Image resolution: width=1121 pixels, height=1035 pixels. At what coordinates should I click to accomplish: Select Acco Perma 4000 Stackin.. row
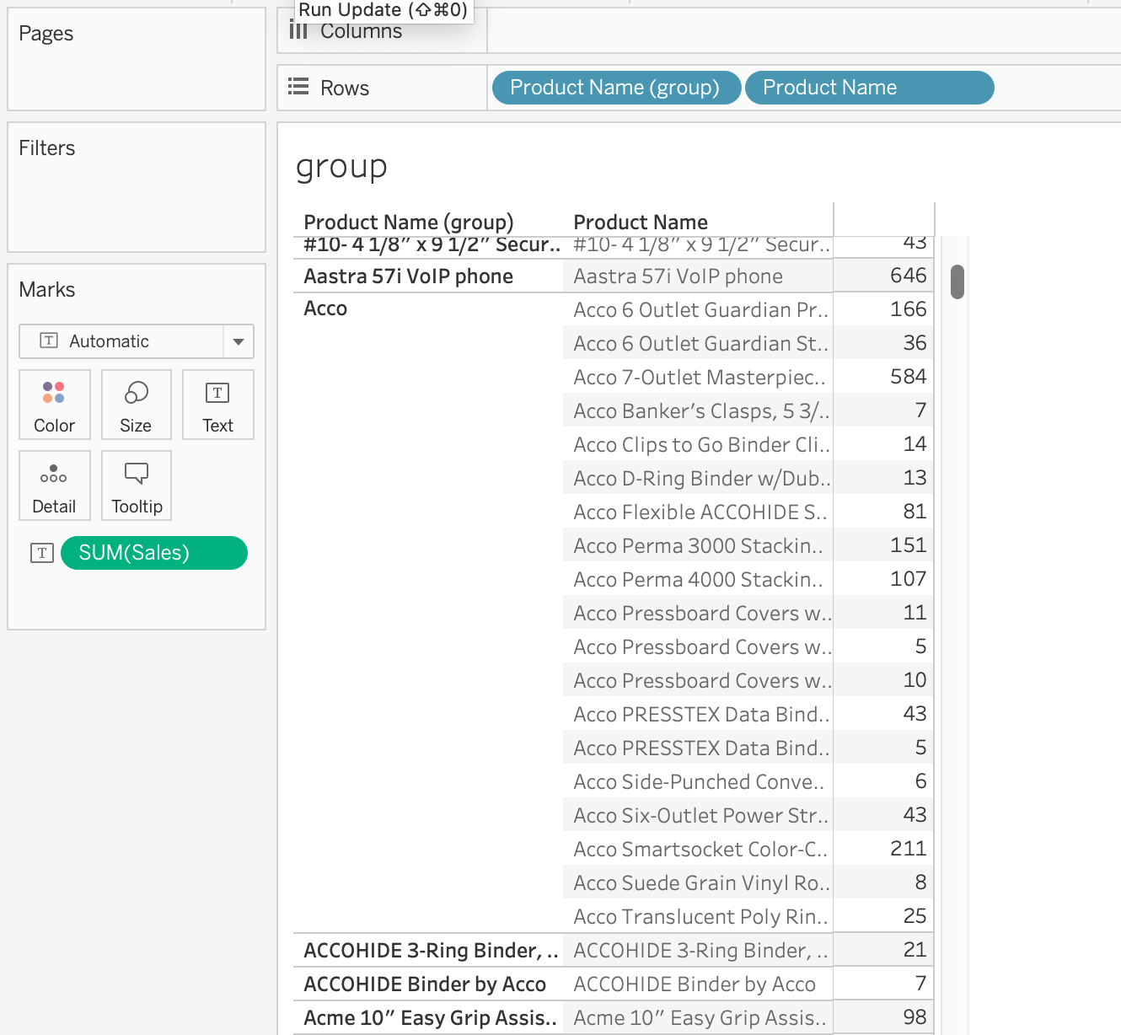click(698, 580)
